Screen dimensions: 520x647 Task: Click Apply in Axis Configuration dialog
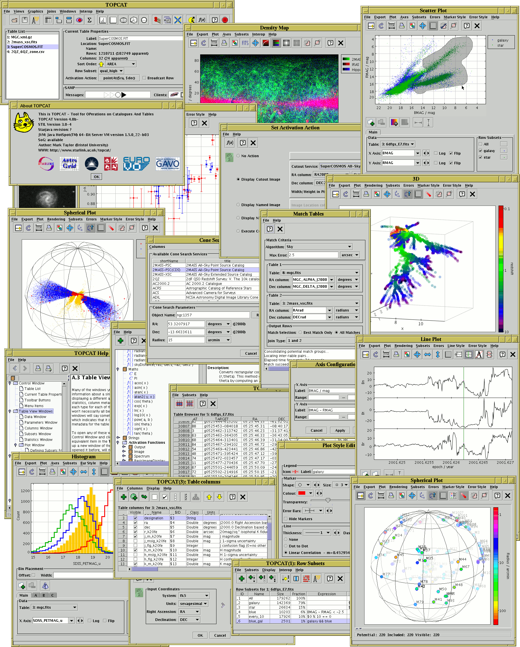pos(340,430)
